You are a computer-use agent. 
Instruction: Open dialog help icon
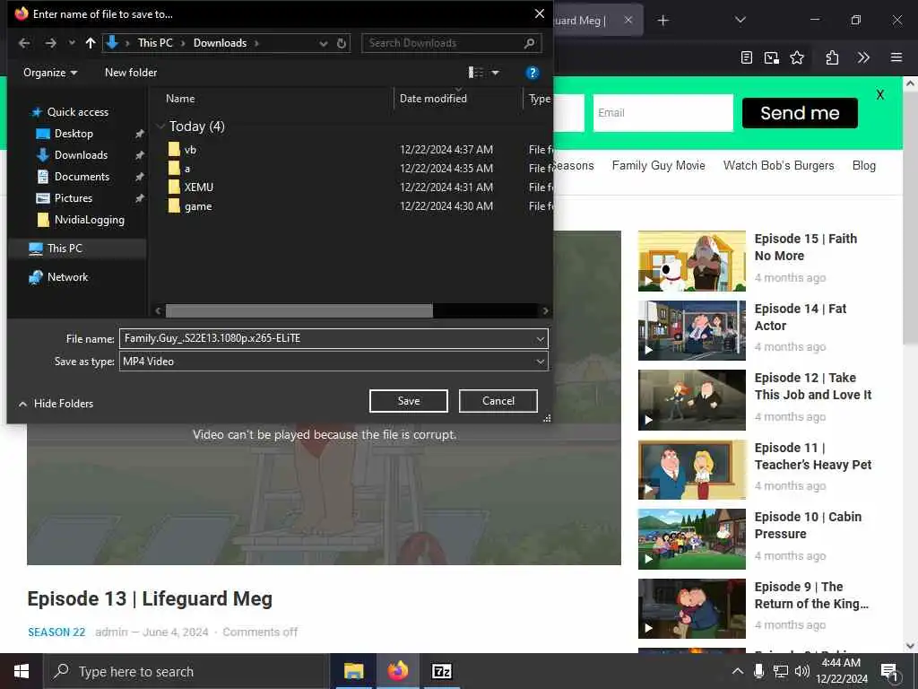click(x=532, y=73)
